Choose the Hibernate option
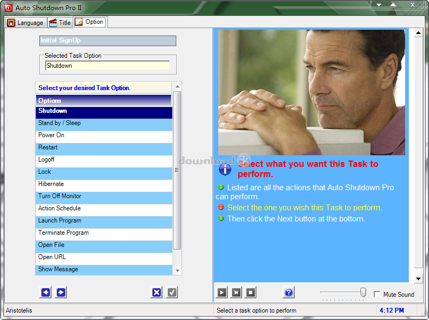The image size is (429, 320). pos(104,185)
